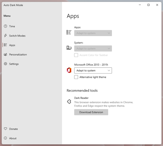Click the heart icon beside Donate
Screen dimensions: 163x146
(5, 129)
